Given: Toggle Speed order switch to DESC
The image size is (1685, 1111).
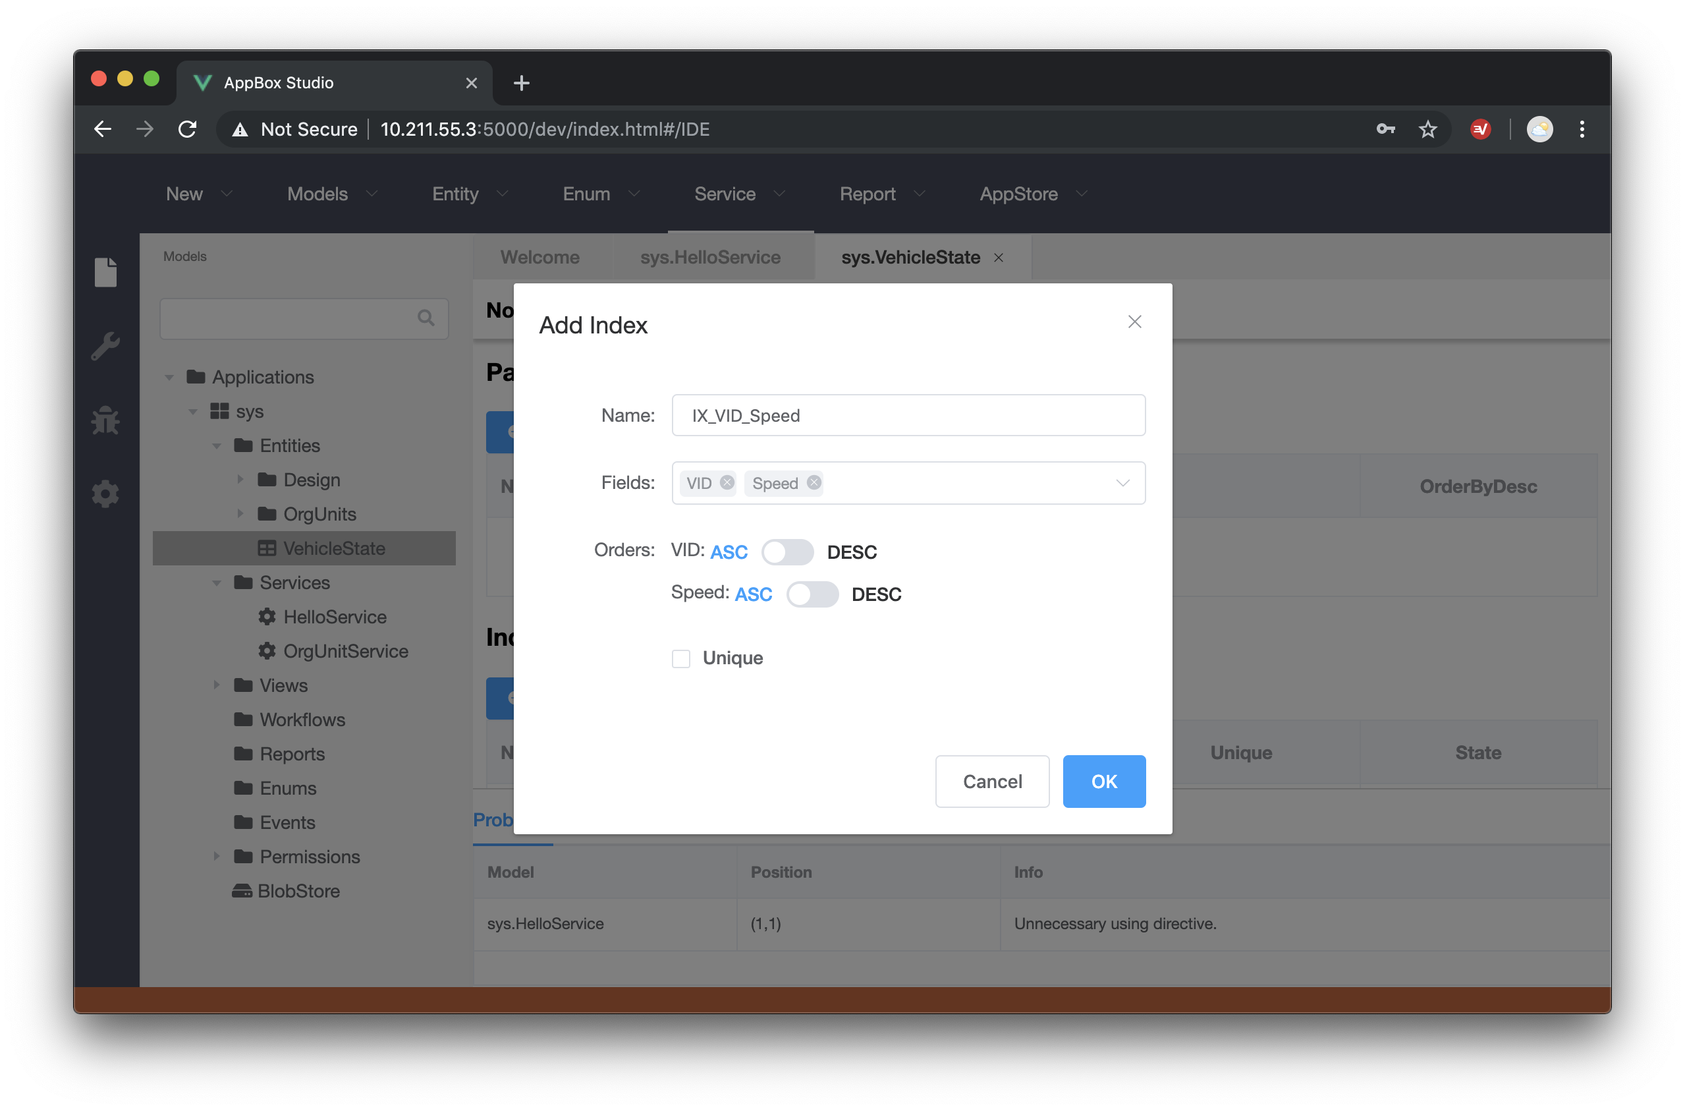Looking at the screenshot, I should (x=812, y=594).
